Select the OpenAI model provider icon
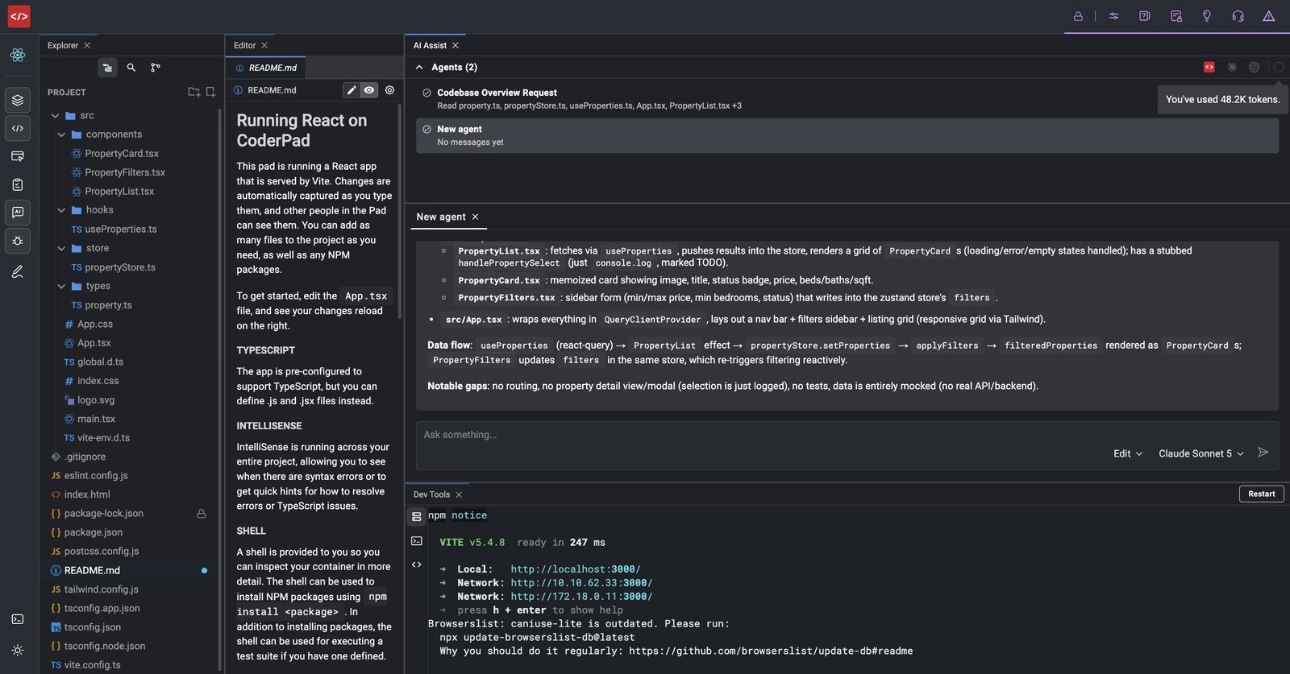 tap(1255, 68)
